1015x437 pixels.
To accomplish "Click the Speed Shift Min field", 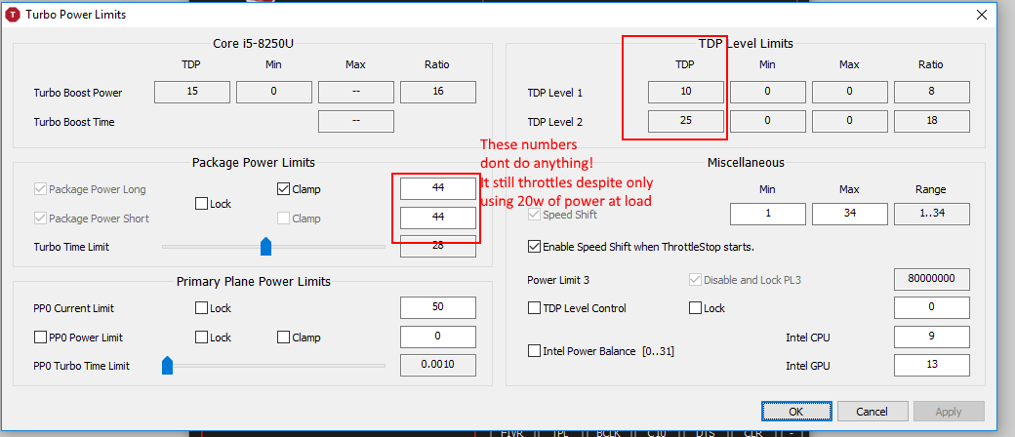I will (768, 215).
